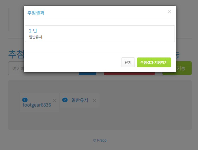Image resolution: width=198 pixels, height=150 pixels.
Task: Click the 추첨결과 dialog title
Action: coord(36,13)
